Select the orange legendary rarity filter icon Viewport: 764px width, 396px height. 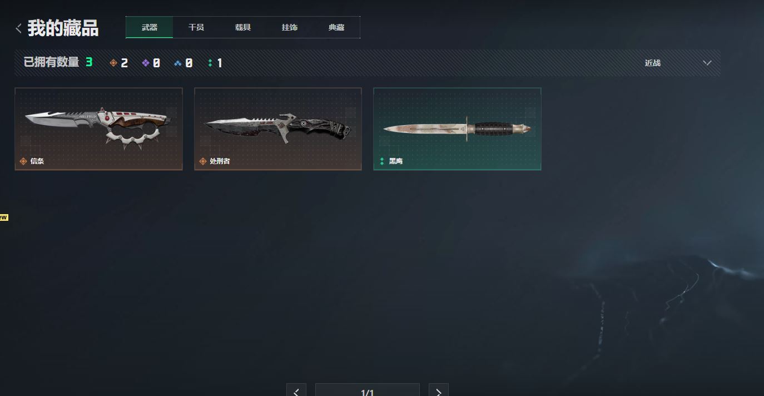[113, 63]
